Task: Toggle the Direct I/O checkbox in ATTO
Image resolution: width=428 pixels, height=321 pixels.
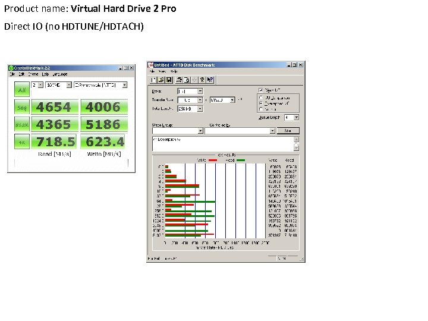Action: (261, 90)
